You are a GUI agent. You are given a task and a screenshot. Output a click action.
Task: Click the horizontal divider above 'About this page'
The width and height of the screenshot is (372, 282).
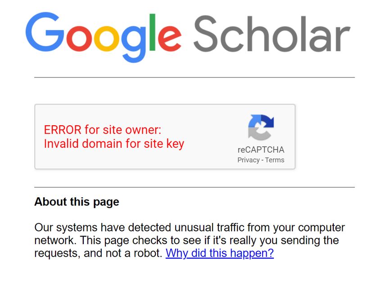[194, 187]
